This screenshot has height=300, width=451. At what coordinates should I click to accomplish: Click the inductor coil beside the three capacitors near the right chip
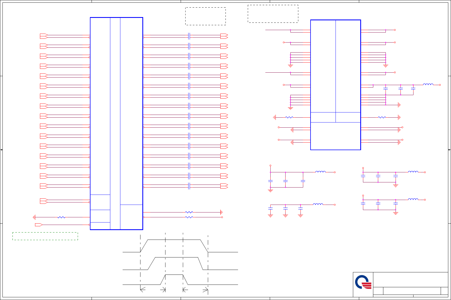tap(428, 84)
